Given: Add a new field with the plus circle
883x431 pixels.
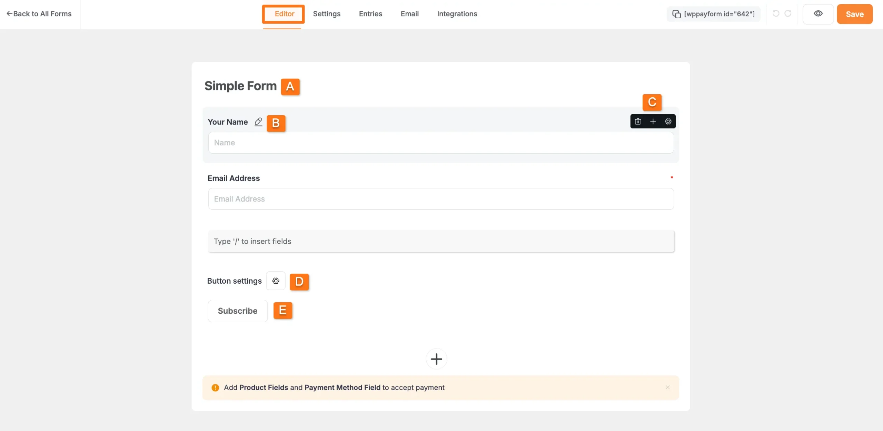Looking at the screenshot, I should 436,359.
